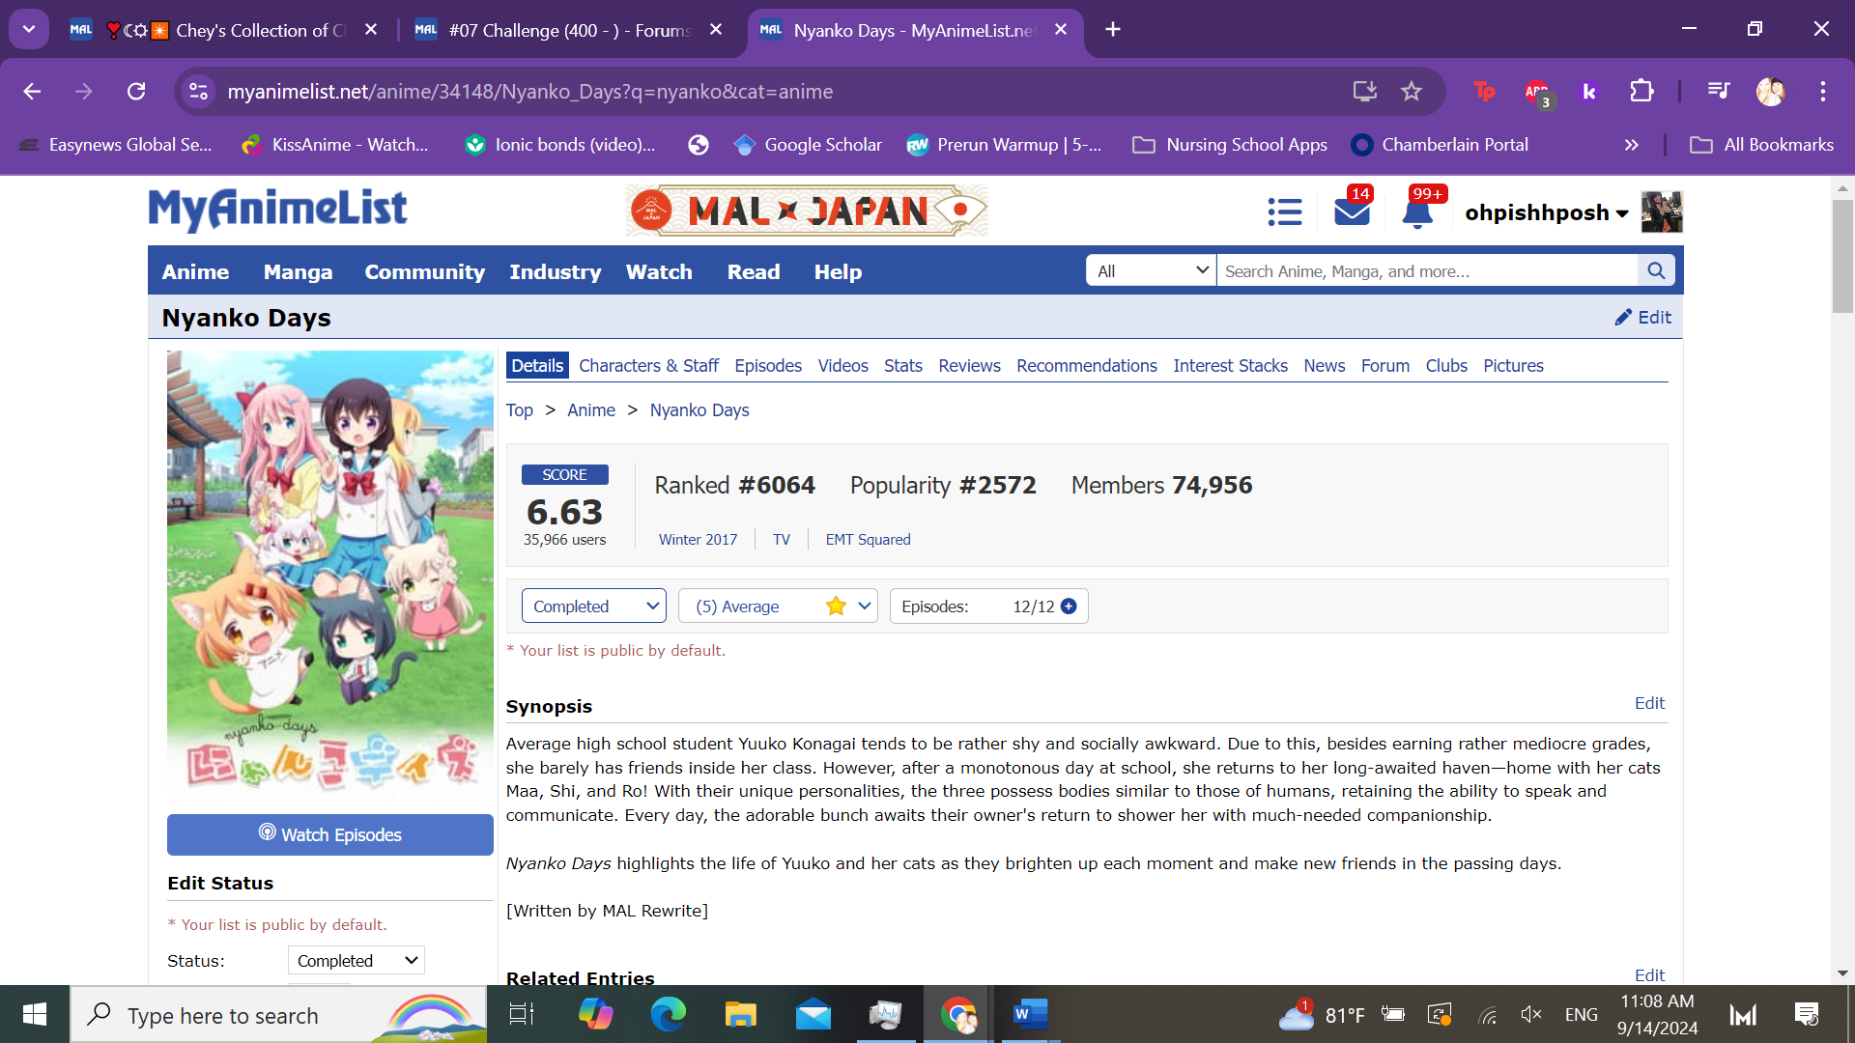
Task: Open Microsoft Word from the taskbar
Action: (x=1029, y=1014)
